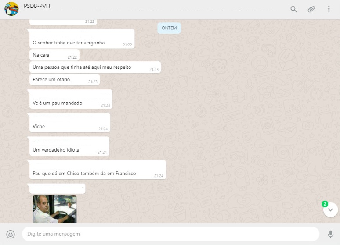Click the green unread badge showing 2
This screenshot has height=245, width=340.
[x=325, y=204]
